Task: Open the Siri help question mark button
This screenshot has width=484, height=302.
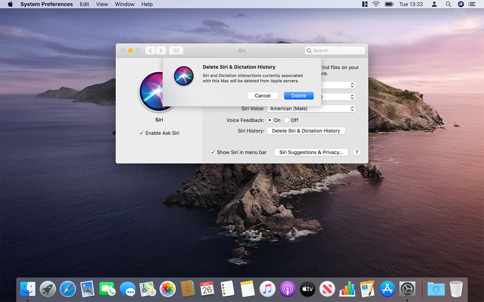Action: point(357,152)
